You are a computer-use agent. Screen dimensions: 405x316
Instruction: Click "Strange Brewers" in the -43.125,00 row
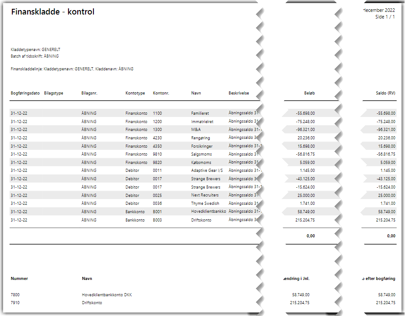click(206, 179)
